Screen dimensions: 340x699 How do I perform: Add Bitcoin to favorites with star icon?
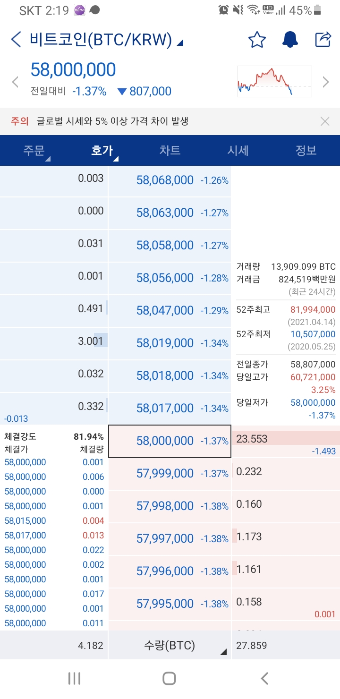(x=257, y=40)
